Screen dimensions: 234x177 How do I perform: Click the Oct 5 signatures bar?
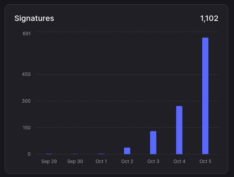click(x=205, y=96)
